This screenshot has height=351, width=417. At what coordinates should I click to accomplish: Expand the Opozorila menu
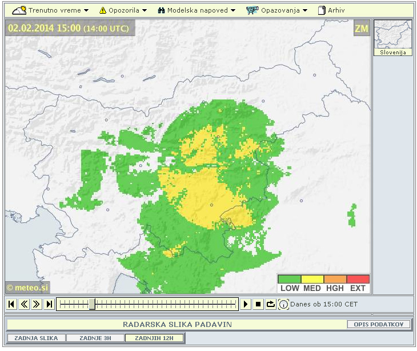(123, 10)
